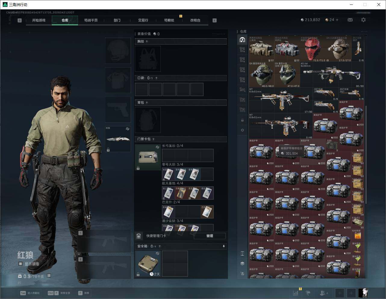The height and width of the screenshot is (299, 386).
Task: Click the first squad invite plus slot
Action: click(340, 293)
